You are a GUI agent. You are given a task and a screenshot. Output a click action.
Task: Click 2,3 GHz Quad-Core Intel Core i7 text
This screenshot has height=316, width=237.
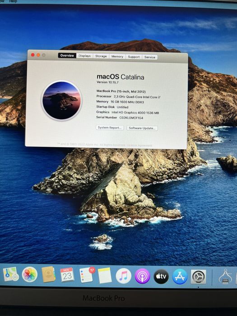point(137,97)
